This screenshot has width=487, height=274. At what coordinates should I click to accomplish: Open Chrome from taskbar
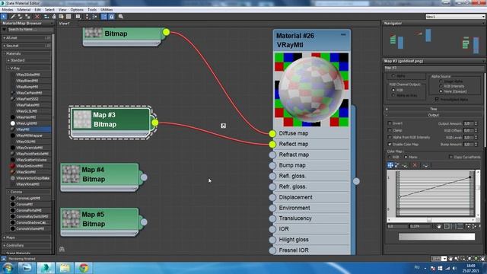point(83,268)
